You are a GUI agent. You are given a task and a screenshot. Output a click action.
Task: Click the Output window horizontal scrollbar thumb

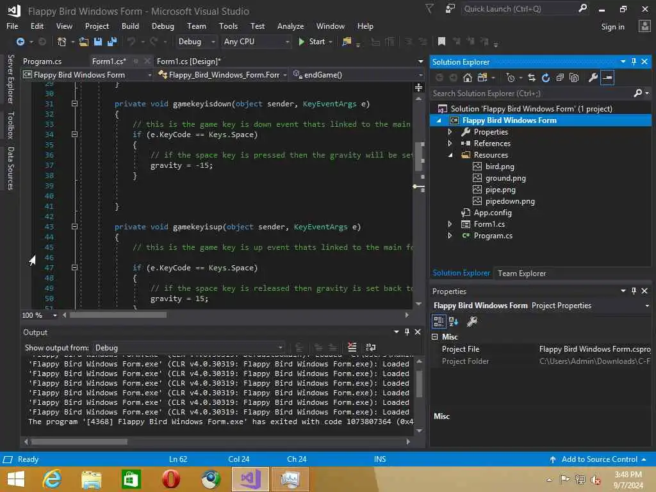pyautogui.click(x=79, y=441)
